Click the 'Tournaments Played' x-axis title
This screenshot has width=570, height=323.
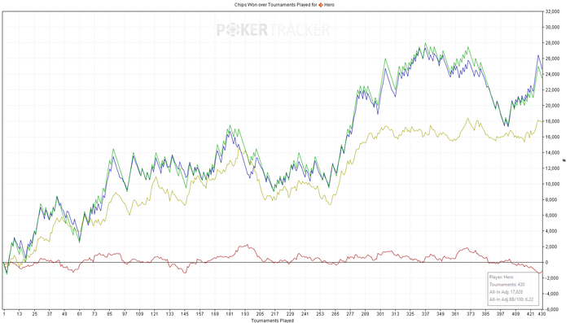[272, 321]
